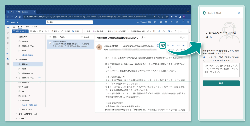Click the 送信 button in Tadrill Alert

pyautogui.click(x=221, y=83)
